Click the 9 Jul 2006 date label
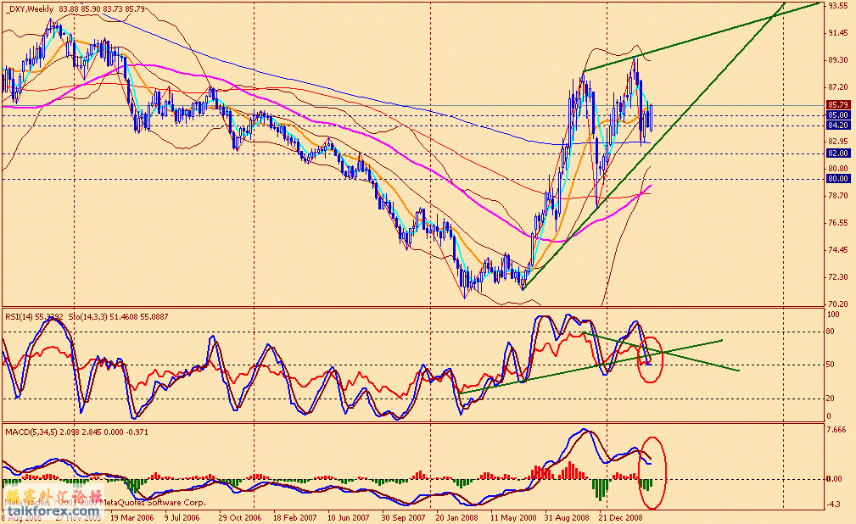Image resolution: width=856 pixels, height=524 pixels. coord(182,517)
